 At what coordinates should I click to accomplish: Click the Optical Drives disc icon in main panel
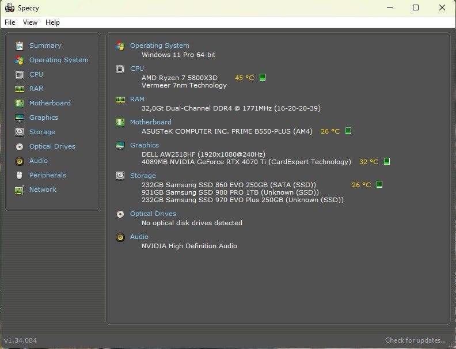[120, 214]
